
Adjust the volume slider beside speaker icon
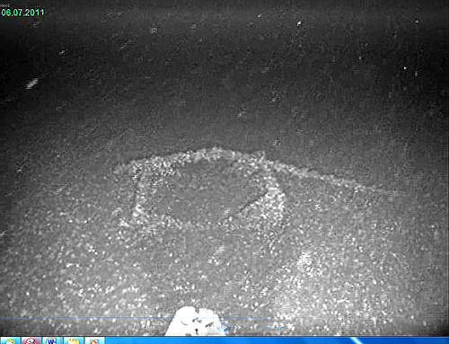click(273, 328)
